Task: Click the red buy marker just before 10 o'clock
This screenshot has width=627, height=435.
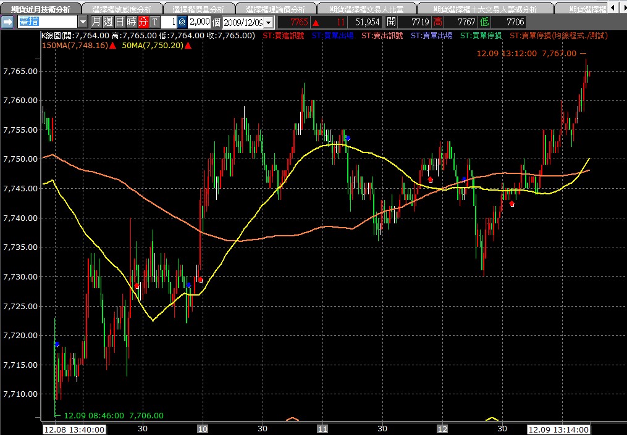Action: [200, 280]
